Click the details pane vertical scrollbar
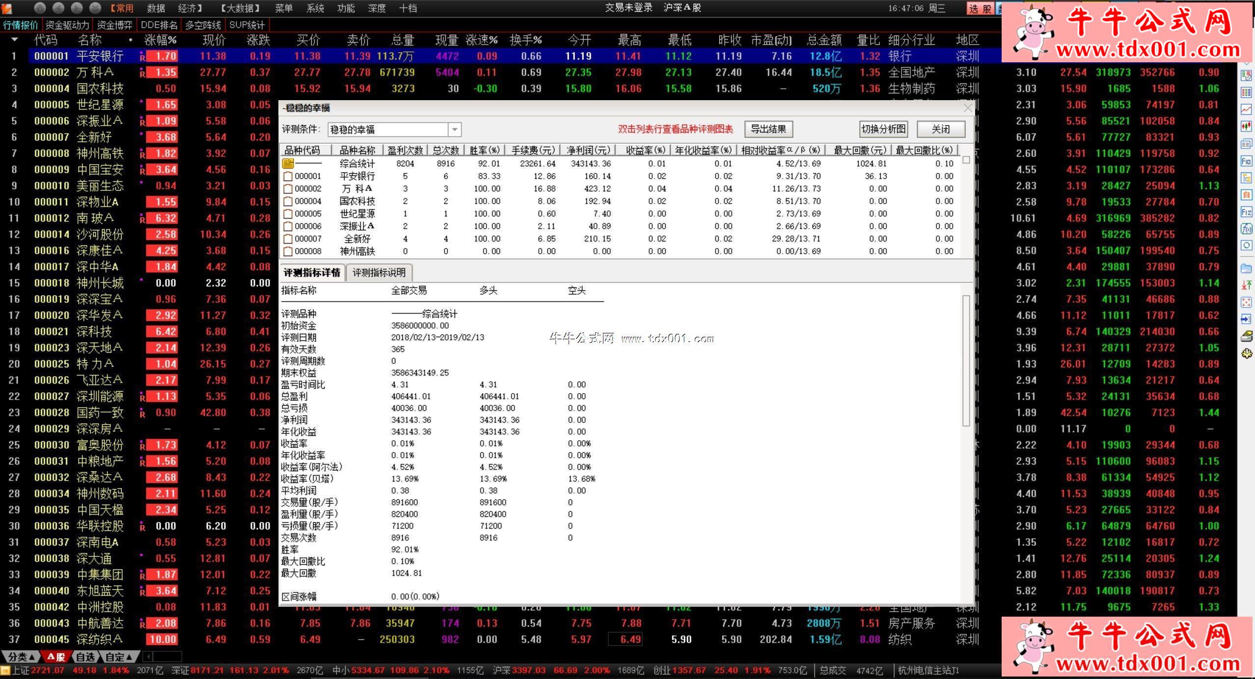Viewport: 1255px width, 679px height. point(966,361)
